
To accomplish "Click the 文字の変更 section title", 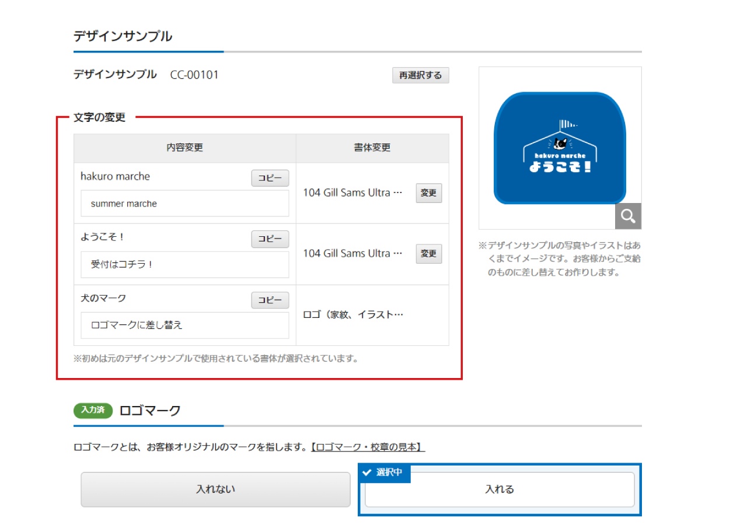I will [x=100, y=117].
